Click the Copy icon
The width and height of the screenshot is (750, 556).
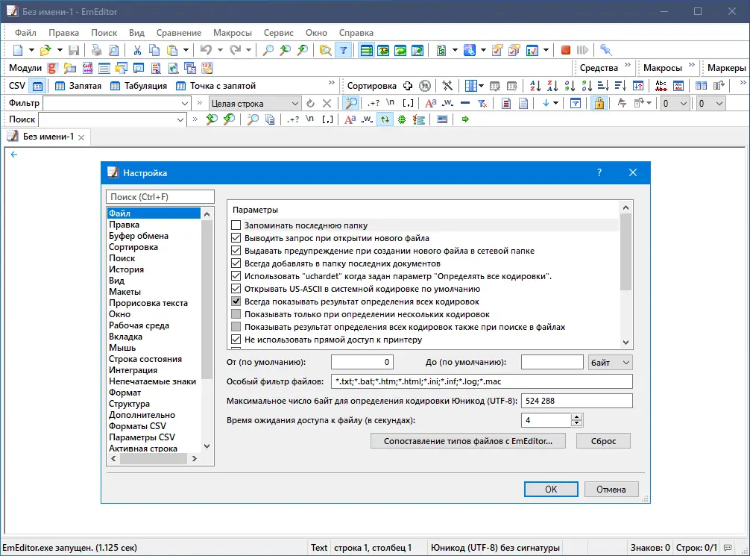[154, 50]
